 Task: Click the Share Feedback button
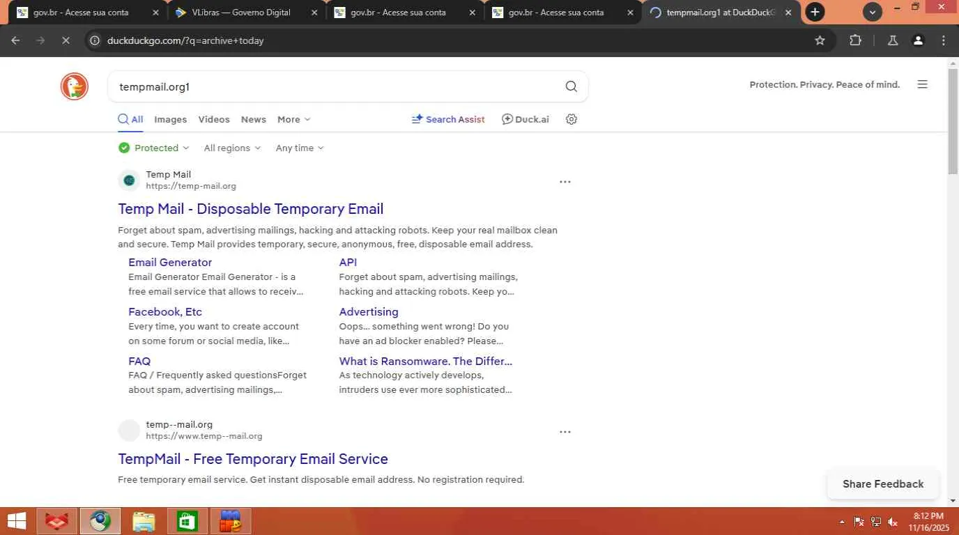(x=883, y=484)
